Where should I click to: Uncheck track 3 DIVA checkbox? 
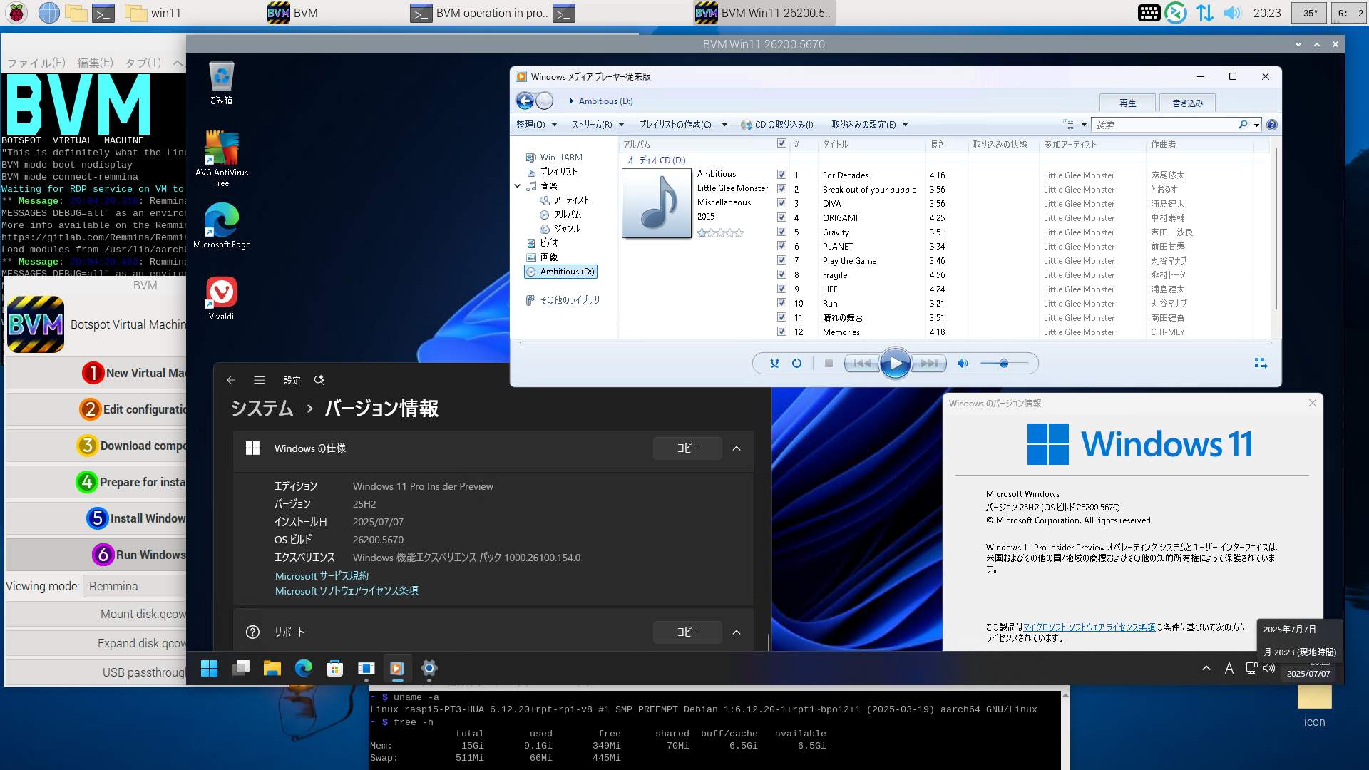tap(781, 203)
